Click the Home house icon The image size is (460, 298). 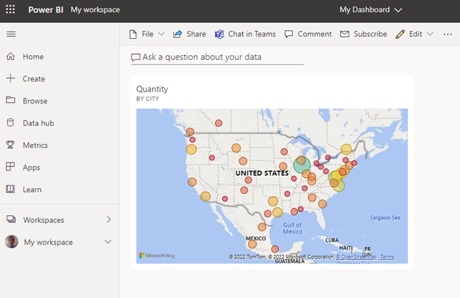(11, 56)
